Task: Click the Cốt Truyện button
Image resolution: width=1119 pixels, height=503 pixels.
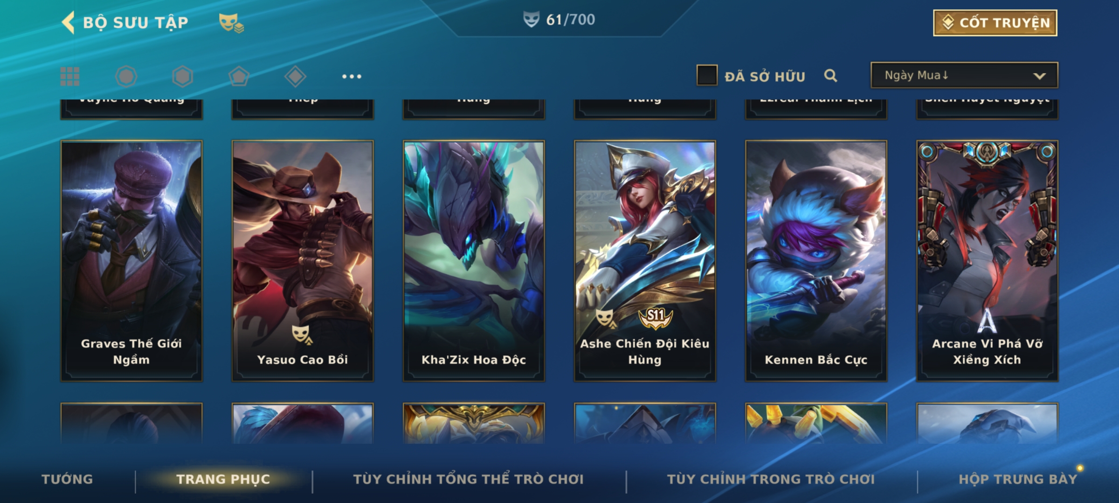Action: tap(995, 23)
